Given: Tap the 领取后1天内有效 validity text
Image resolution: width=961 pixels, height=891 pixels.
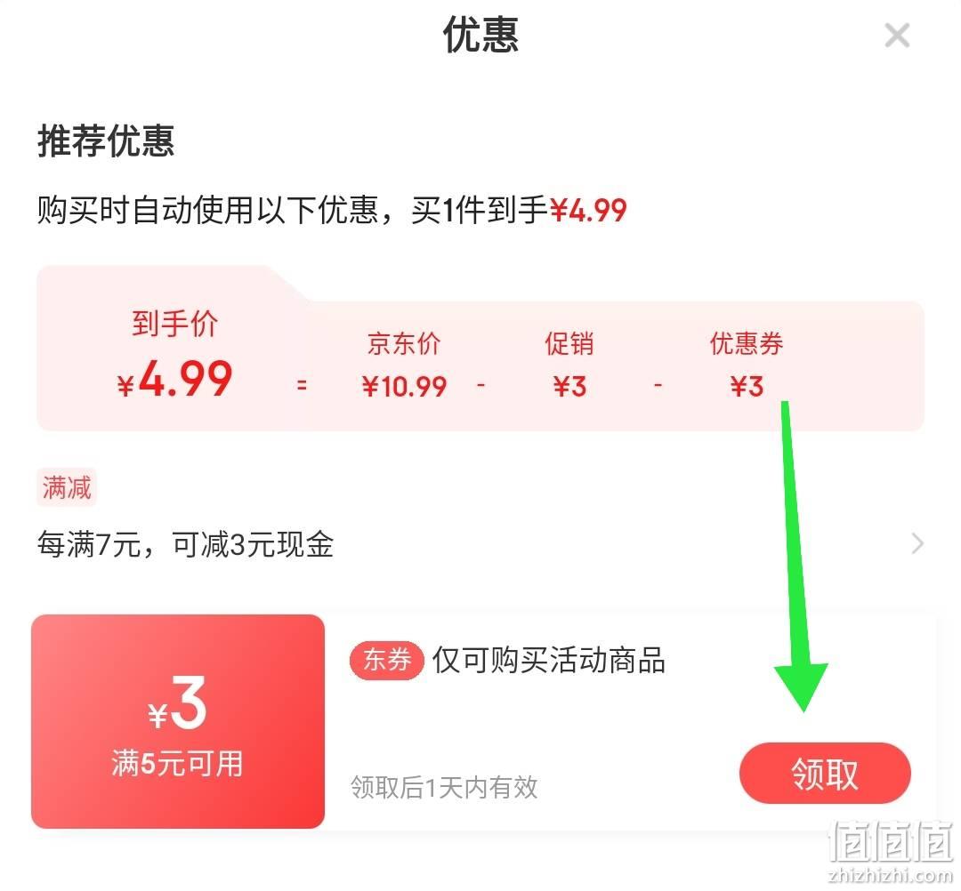Looking at the screenshot, I should pos(444,787).
